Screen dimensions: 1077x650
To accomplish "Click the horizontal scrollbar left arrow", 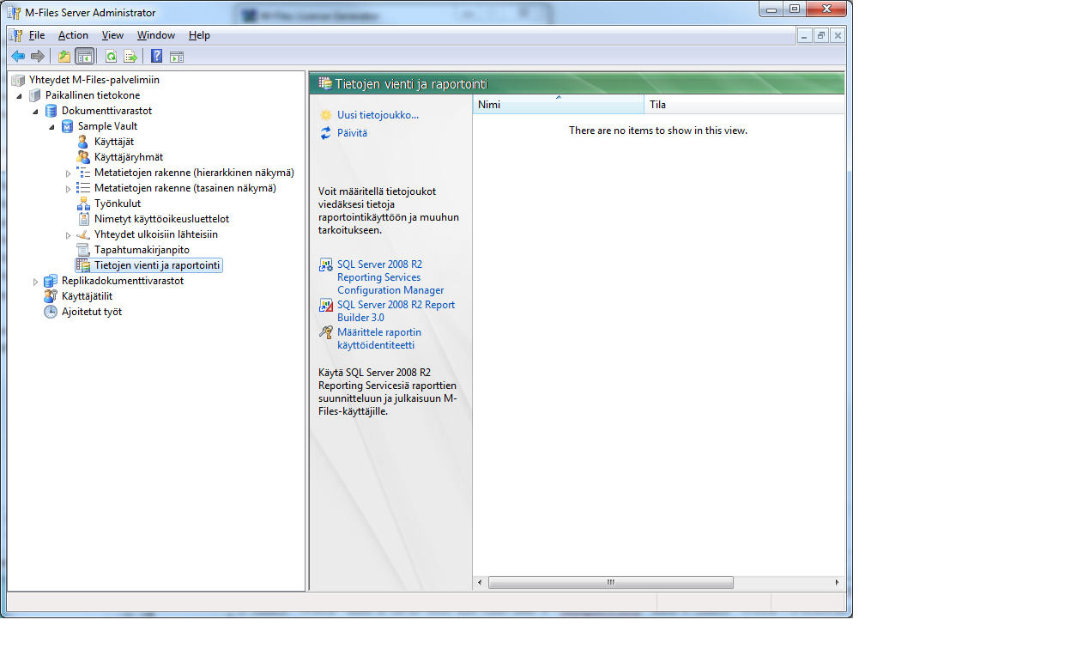I will pyautogui.click(x=480, y=582).
